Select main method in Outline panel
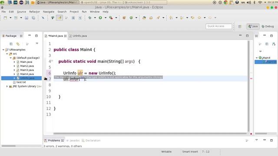 [x=266, y=62]
